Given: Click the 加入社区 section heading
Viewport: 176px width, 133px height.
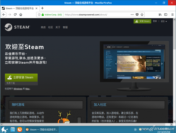Looking at the screenshot, I should (x=100, y=105).
